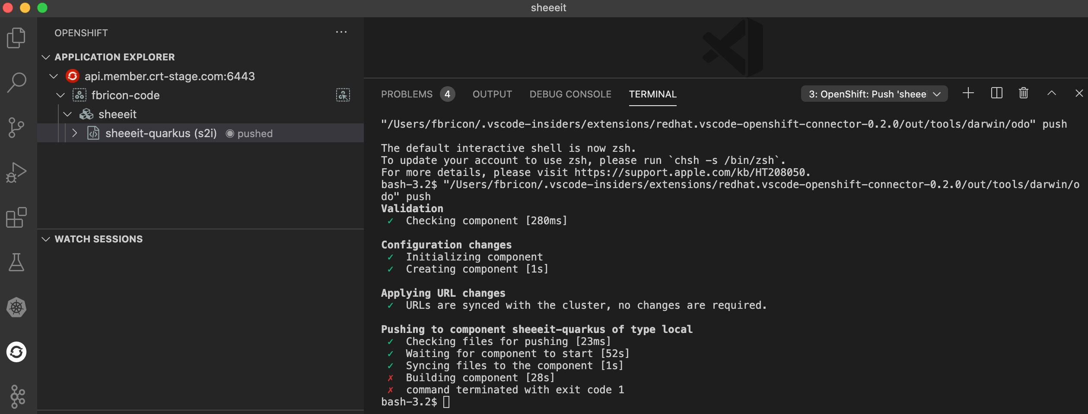Switch to the DEBUG CONSOLE tab
This screenshot has width=1088, height=414.
click(x=570, y=94)
